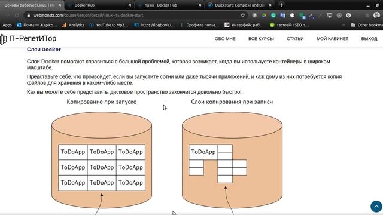383x215 pixels.
Task: Click the green Grammarly extension icon
Action: [273, 15]
